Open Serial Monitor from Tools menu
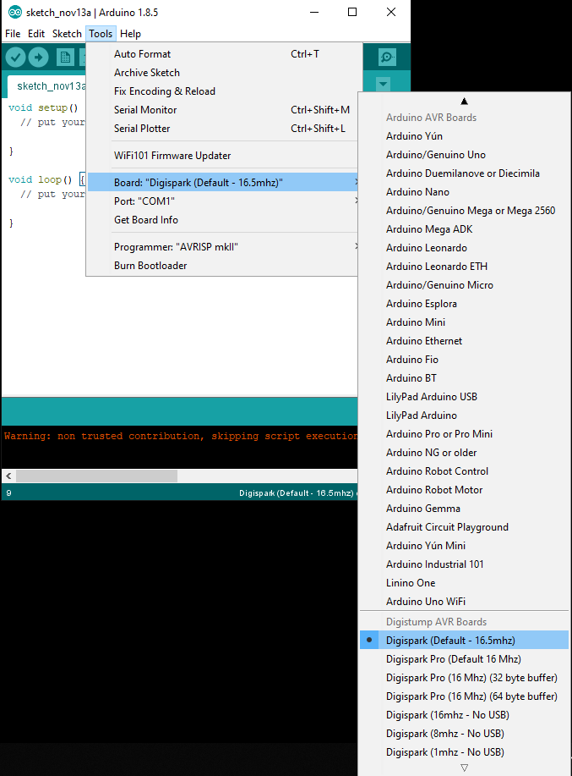Viewport: 572px width, 776px height. coord(222,110)
